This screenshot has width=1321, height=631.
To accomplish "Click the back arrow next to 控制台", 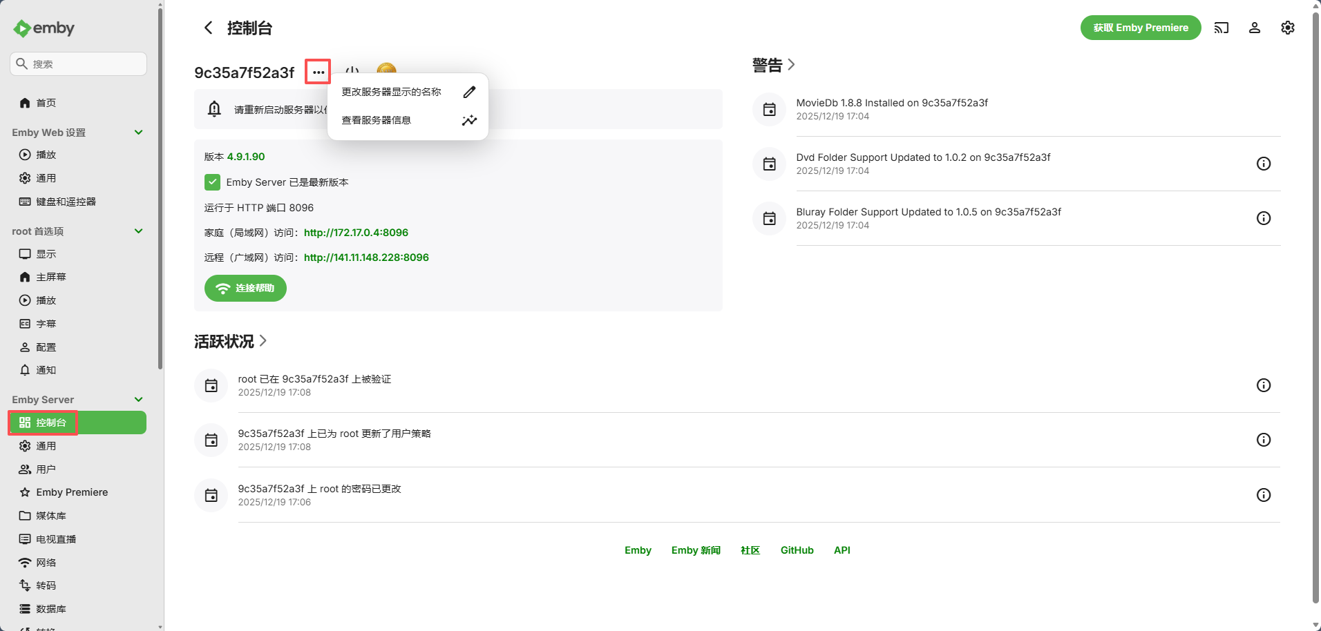I will click(208, 28).
